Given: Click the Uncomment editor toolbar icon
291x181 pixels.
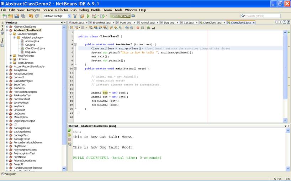Looking at the screenshot, I should click(153, 28).
